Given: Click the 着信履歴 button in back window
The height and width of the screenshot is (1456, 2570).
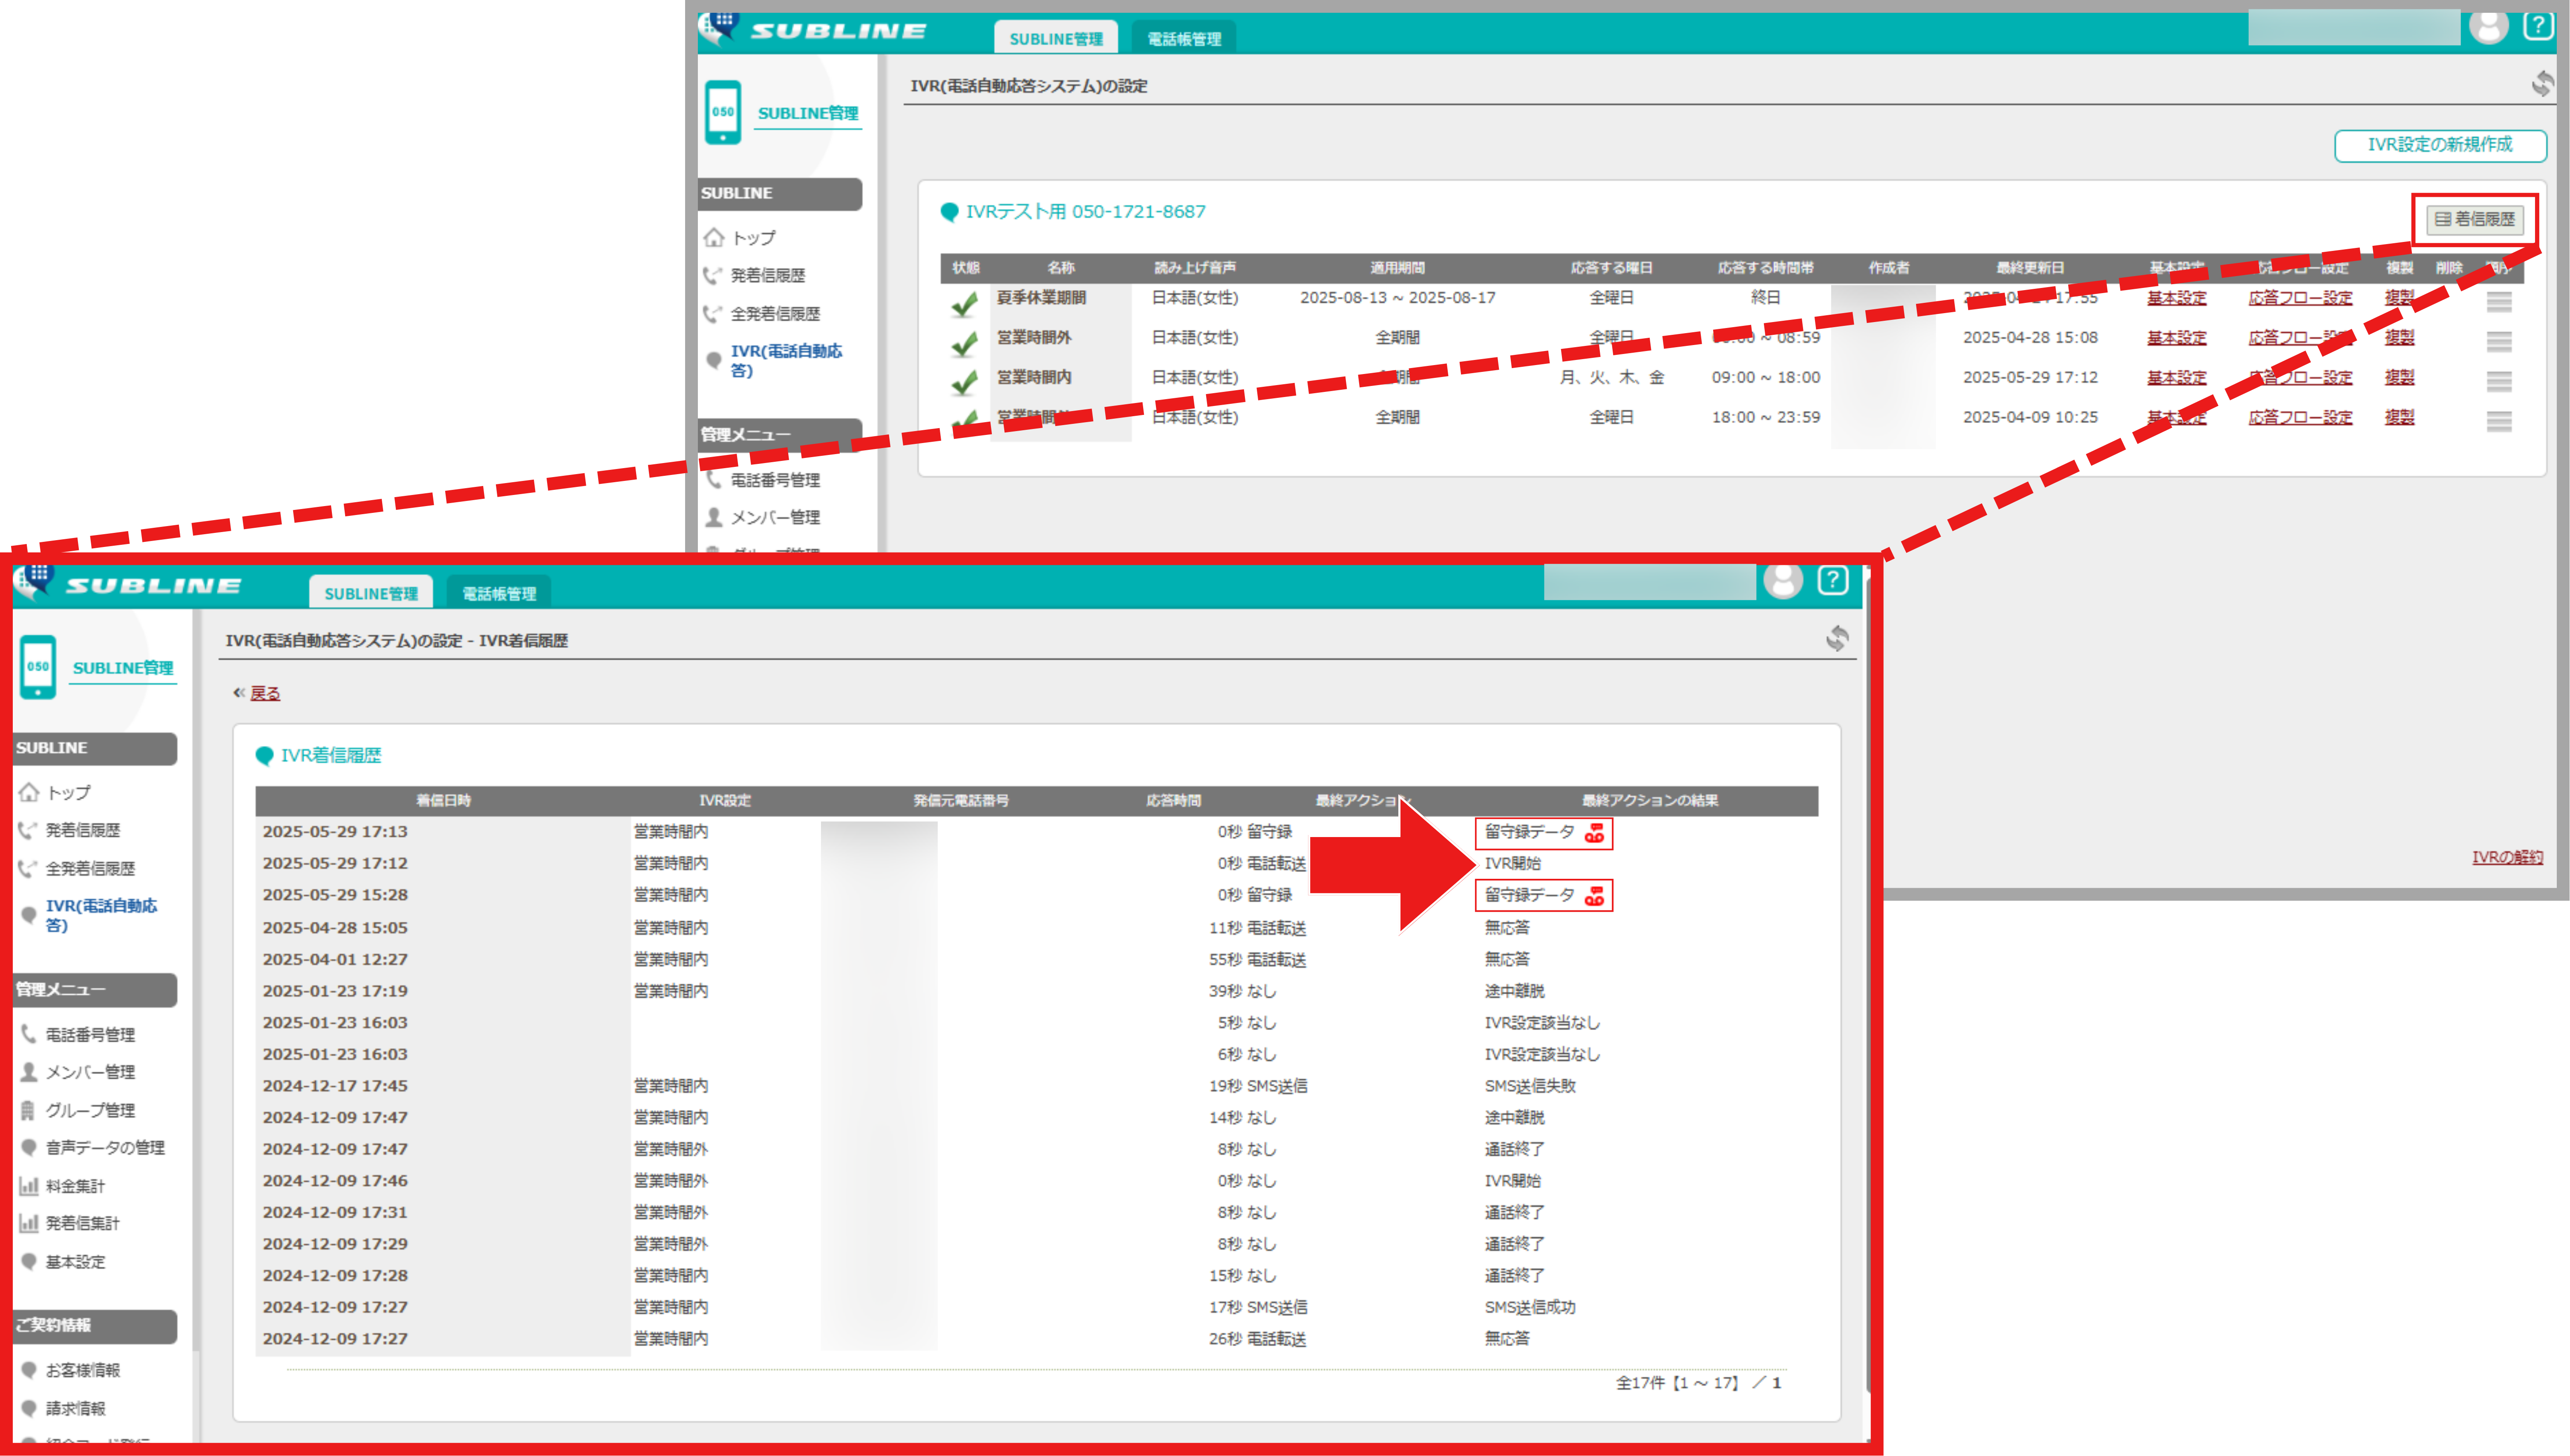Looking at the screenshot, I should pos(2474,219).
